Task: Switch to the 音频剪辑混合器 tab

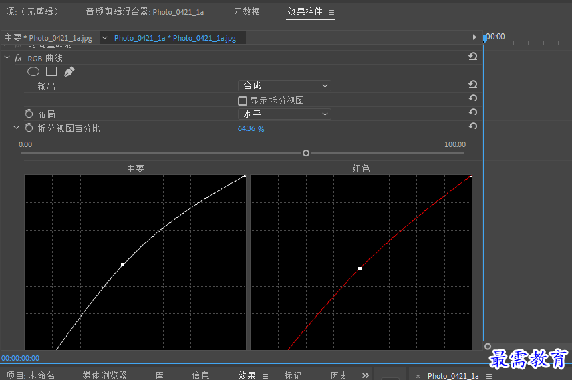Action: tap(145, 11)
